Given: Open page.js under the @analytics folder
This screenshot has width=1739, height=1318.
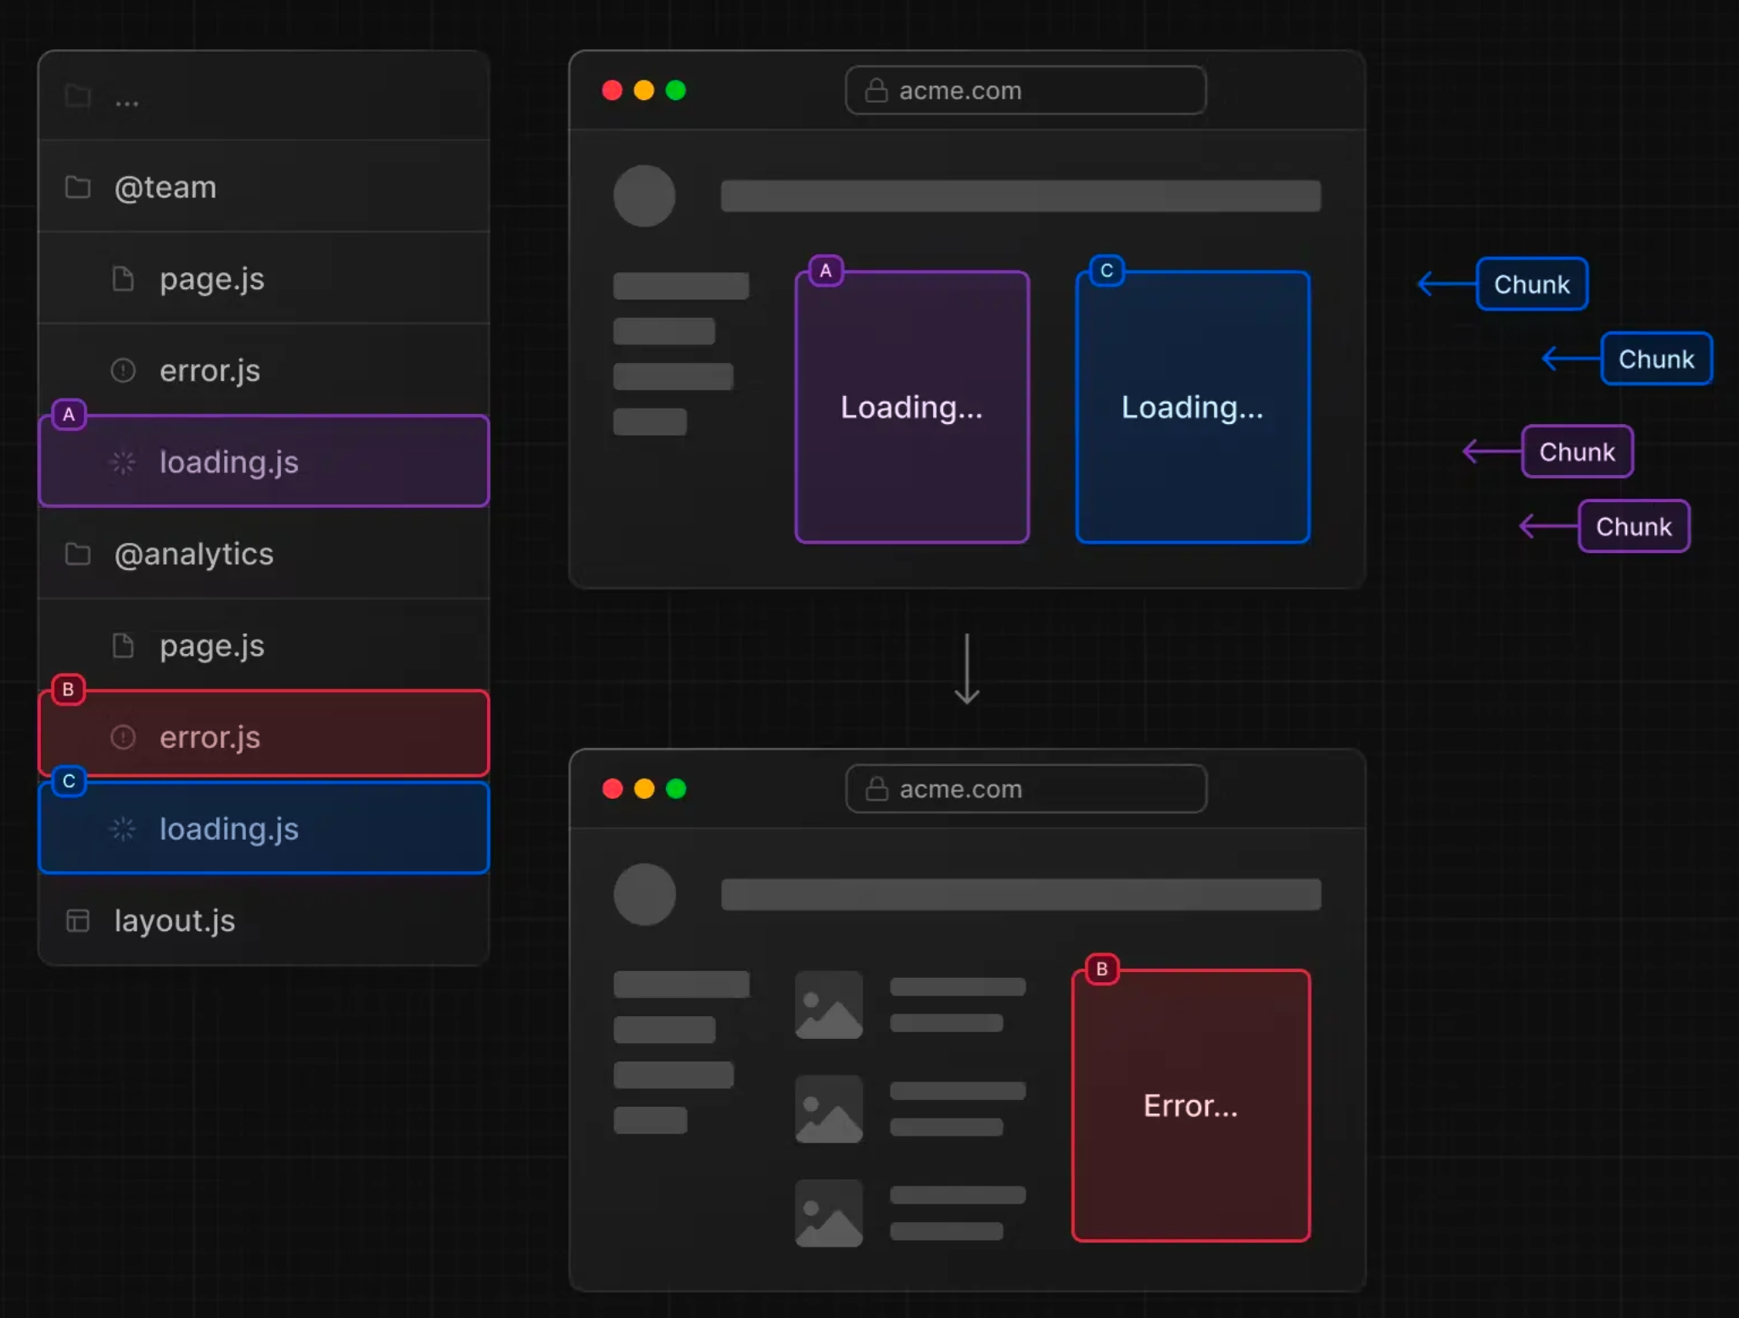Looking at the screenshot, I should point(264,645).
